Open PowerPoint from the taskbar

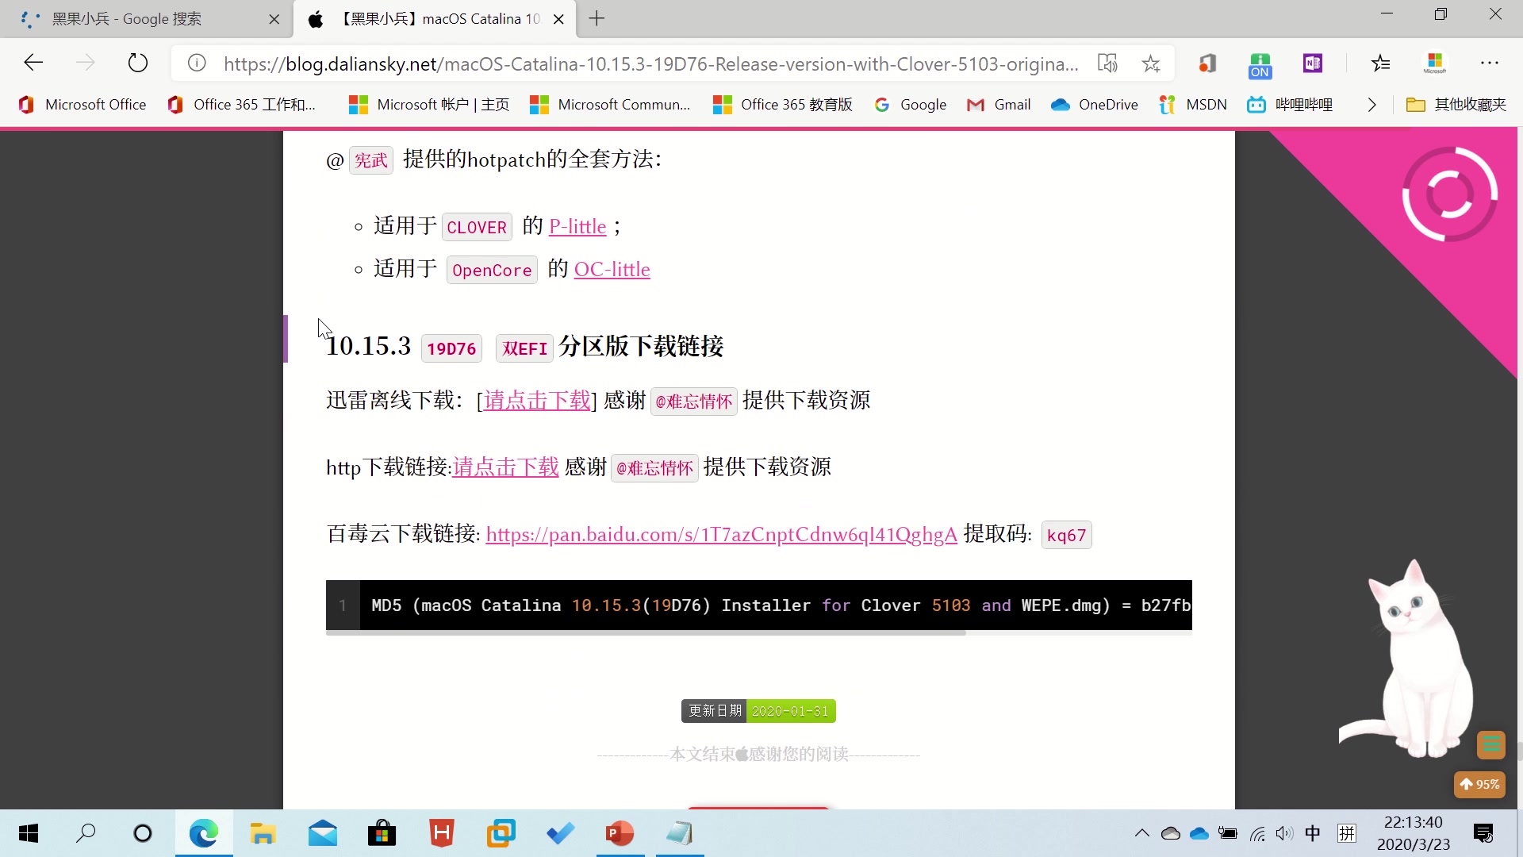(x=620, y=834)
